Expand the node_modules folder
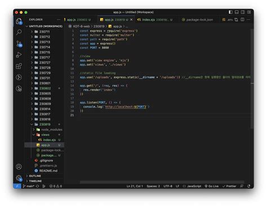This screenshot has height=206, width=267. click(x=44, y=130)
